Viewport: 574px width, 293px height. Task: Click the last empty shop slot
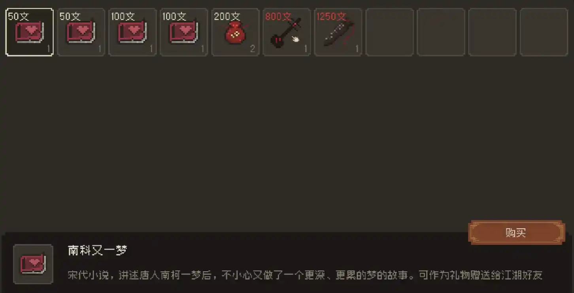click(544, 32)
